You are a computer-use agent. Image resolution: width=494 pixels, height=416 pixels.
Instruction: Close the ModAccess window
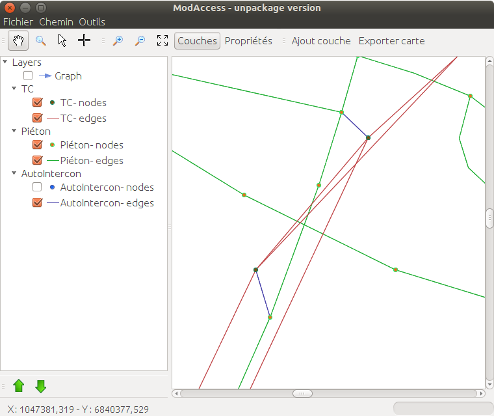[10, 8]
